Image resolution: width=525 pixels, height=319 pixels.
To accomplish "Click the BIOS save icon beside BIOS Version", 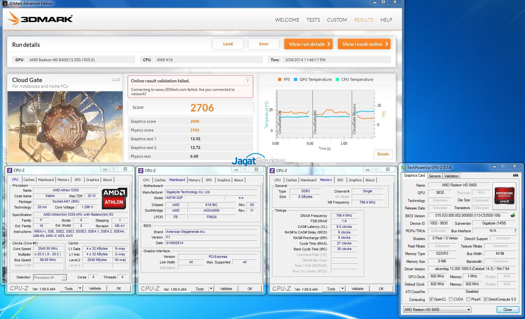I will pos(513,215).
